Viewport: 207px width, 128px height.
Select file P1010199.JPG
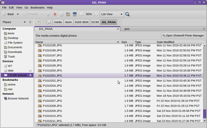119,66
